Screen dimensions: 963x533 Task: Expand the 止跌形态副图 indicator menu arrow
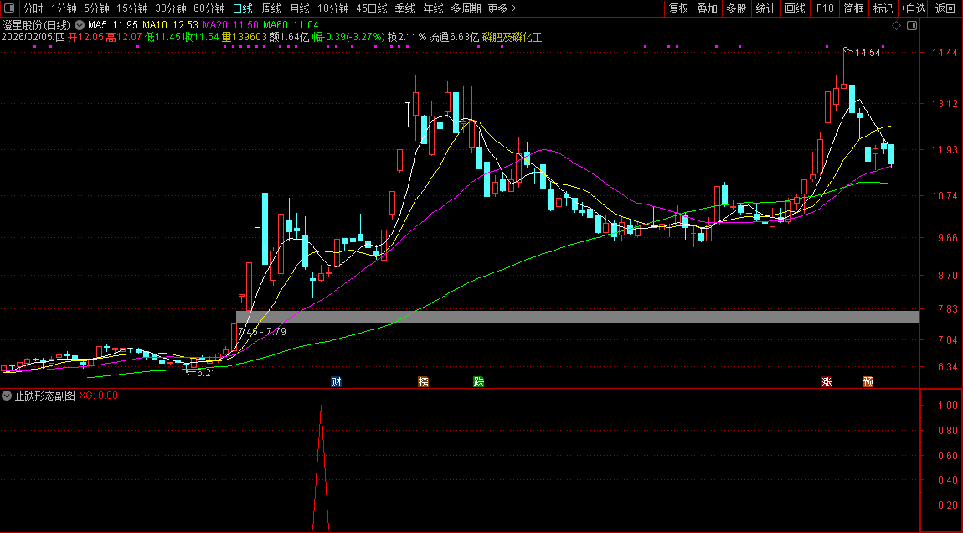tap(8, 396)
